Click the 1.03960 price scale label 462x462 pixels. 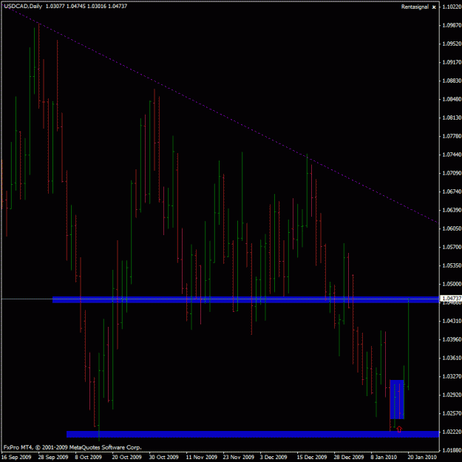(452, 340)
